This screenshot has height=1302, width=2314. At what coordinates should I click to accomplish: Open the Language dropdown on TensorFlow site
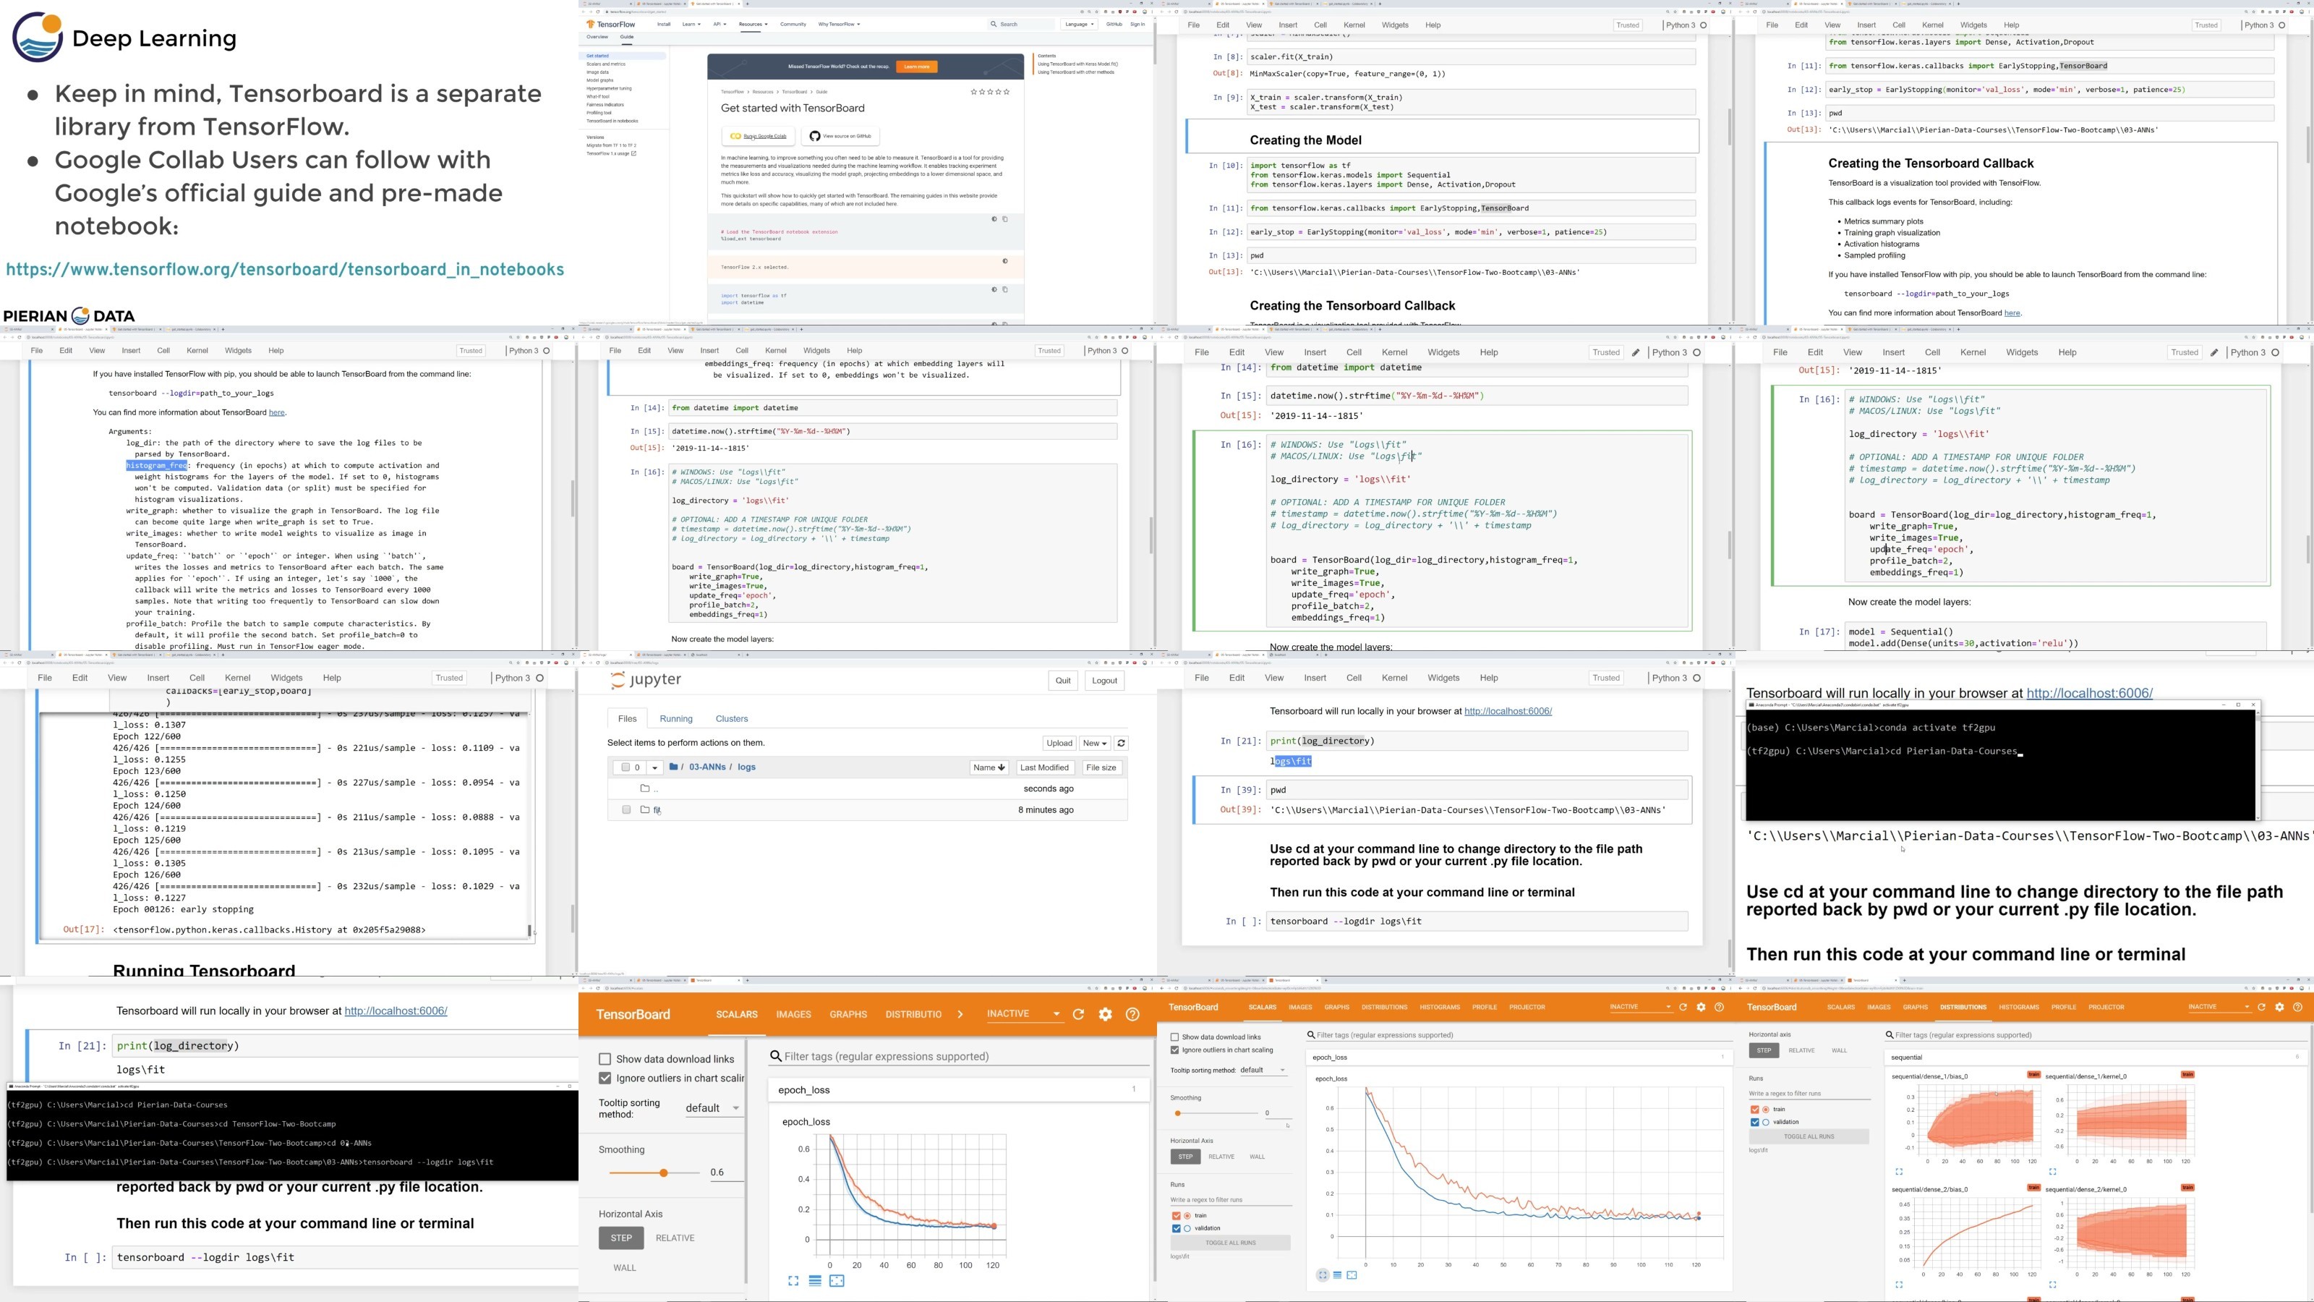[x=1079, y=25]
